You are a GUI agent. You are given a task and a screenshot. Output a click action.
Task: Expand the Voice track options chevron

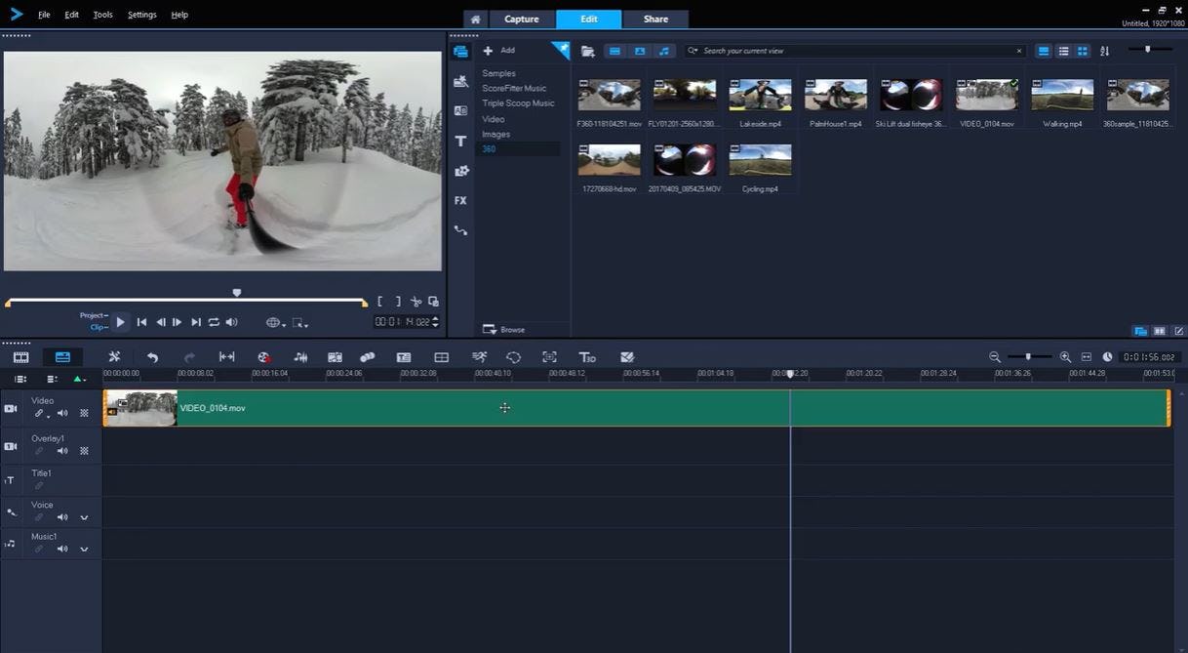[x=84, y=516]
